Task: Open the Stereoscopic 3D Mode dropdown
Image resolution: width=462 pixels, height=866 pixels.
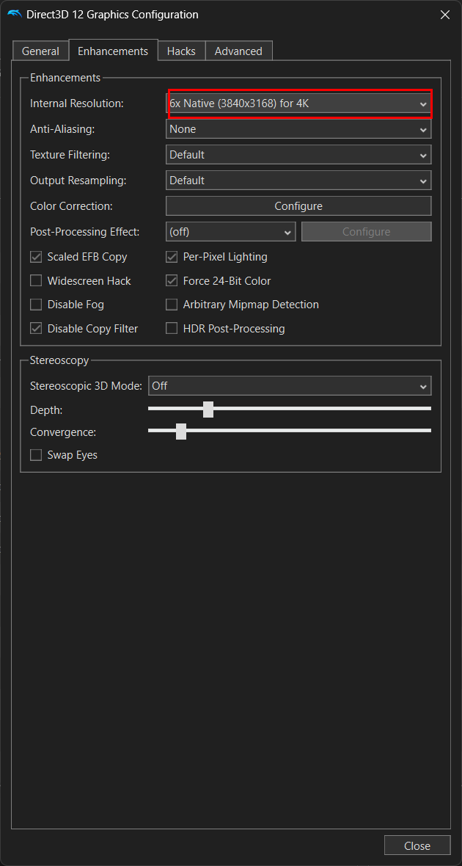Action: (x=290, y=386)
